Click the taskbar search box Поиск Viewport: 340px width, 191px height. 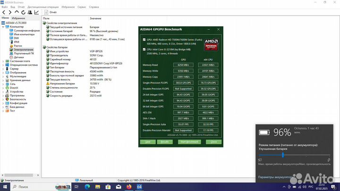(x=41, y=187)
